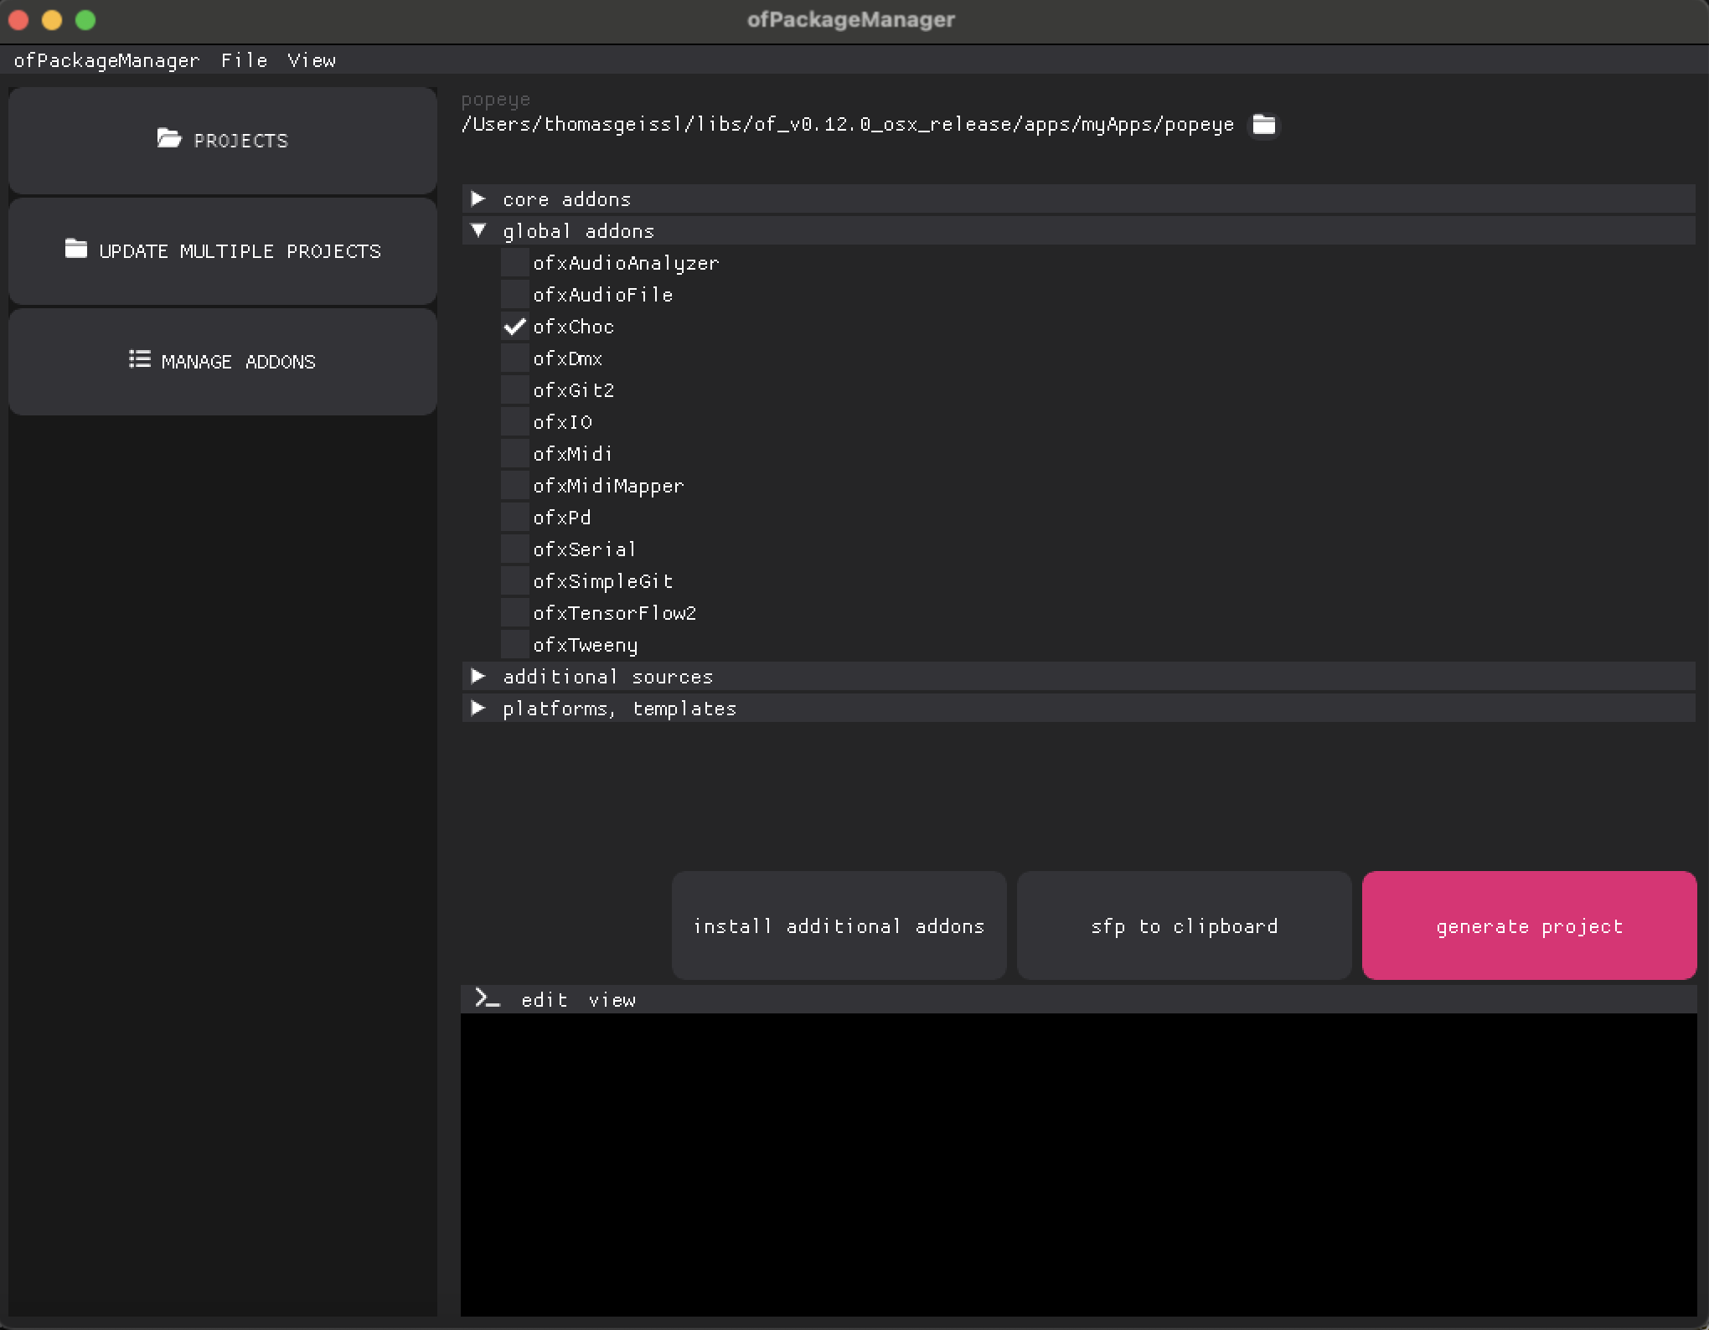Enable the ofxPd addon checkbox
The image size is (1709, 1330).
tap(515, 518)
